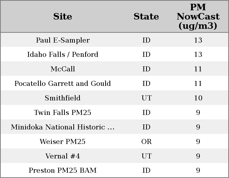This screenshot has height=178, width=229.
Task: Click the UT state cell for Smithfield
Action: (x=146, y=98)
